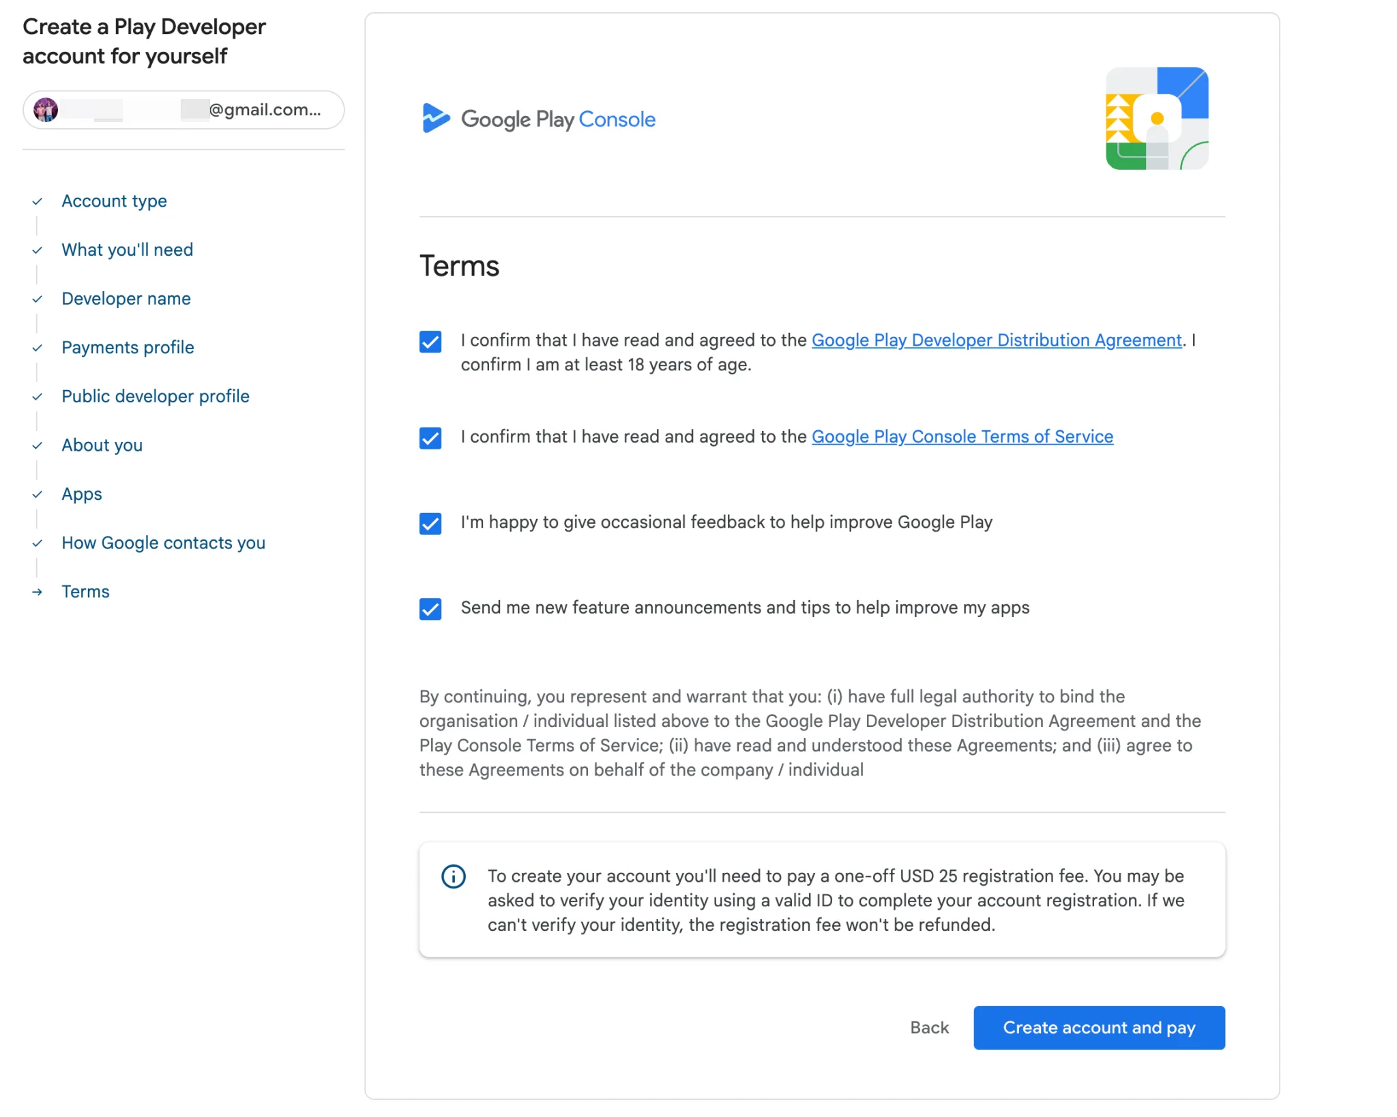Click the info icon in the fee notice

point(453,876)
